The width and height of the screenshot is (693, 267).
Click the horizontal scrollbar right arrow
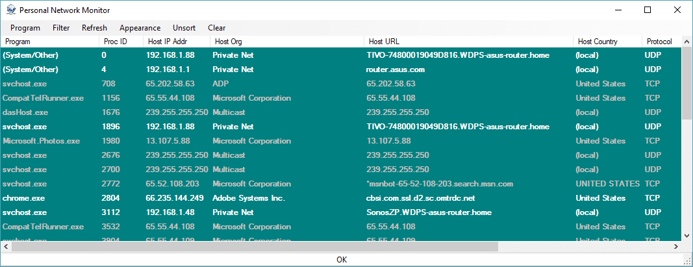coord(676,246)
